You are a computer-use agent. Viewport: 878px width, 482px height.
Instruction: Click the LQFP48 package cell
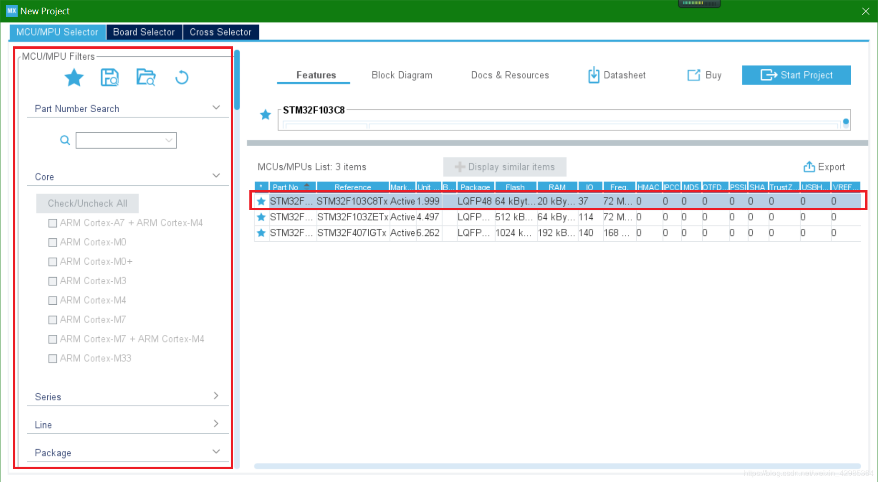click(474, 201)
